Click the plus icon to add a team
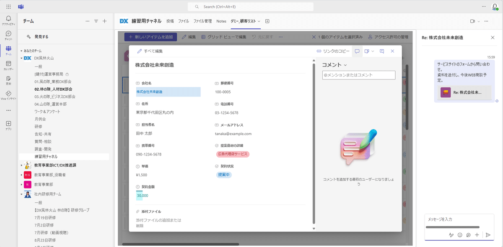This screenshot has width=503, height=247. [105, 21]
